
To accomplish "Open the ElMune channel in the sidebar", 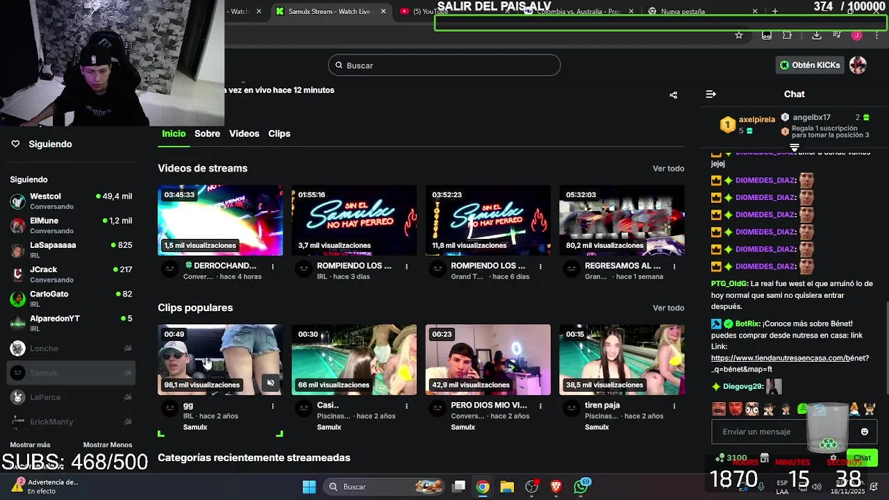I will [71, 226].
